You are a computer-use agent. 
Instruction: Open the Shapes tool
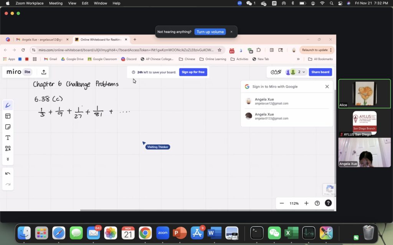pyautogui.click(x=8, y=149)
